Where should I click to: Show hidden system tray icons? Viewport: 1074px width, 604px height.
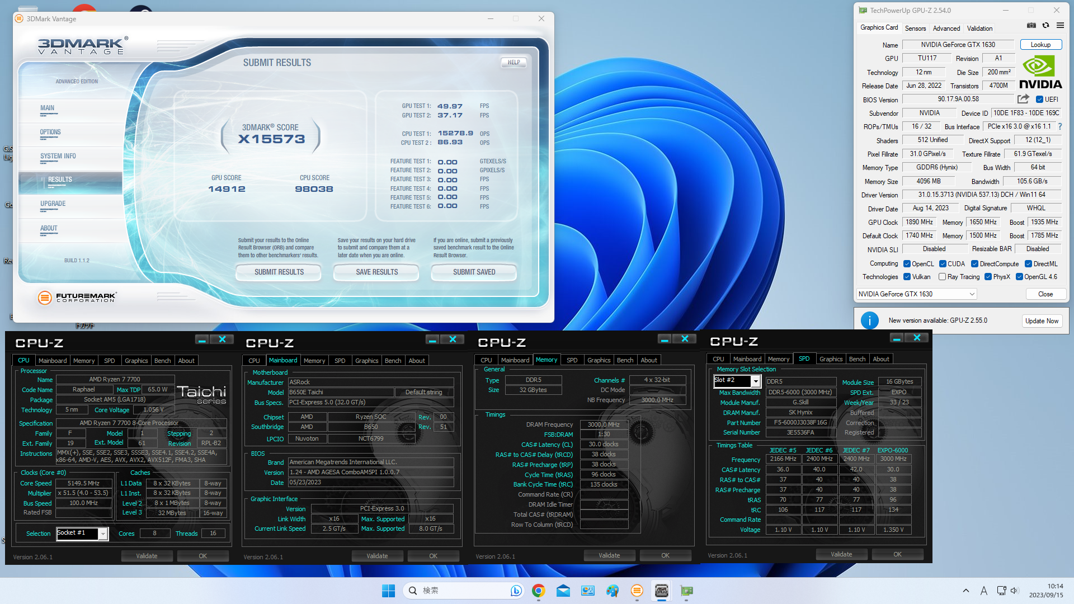[966, 591]
